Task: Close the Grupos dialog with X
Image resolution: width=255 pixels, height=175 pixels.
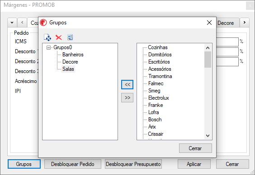Action: [209, 23]
